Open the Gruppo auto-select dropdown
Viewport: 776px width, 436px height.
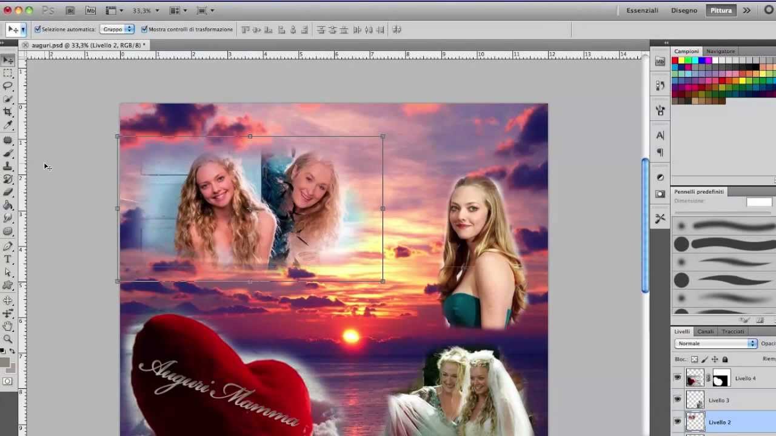(x=117, y=29)
